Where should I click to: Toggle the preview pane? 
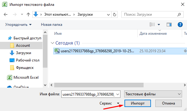pyautogui.click(x=169, y=25)
